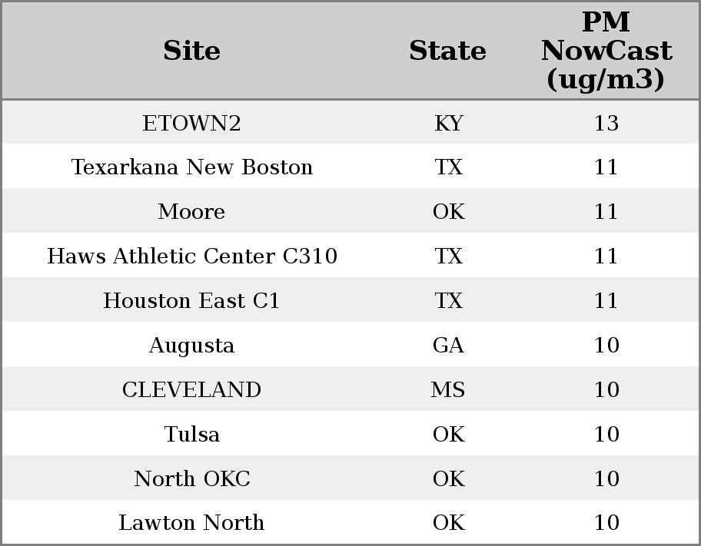Click the Augusta site cell
The height and width of the screenshot is (546, 701).
(191, 346)
